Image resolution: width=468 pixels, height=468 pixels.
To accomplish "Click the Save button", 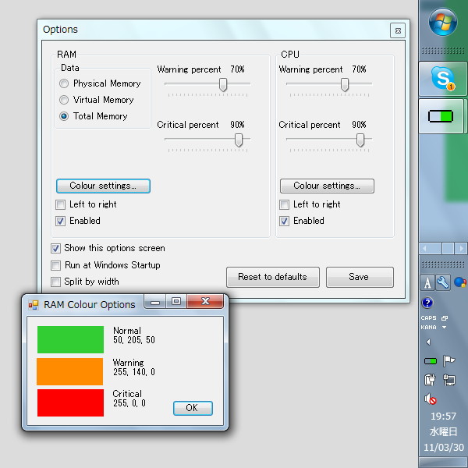I will 360,277.
